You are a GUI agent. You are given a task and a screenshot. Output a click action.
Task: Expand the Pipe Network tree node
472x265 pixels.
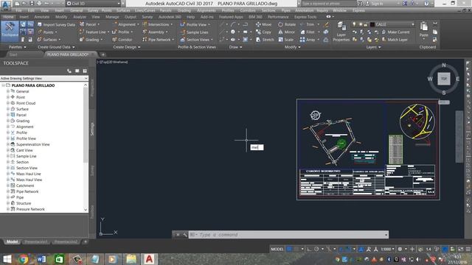click(8, 191)
